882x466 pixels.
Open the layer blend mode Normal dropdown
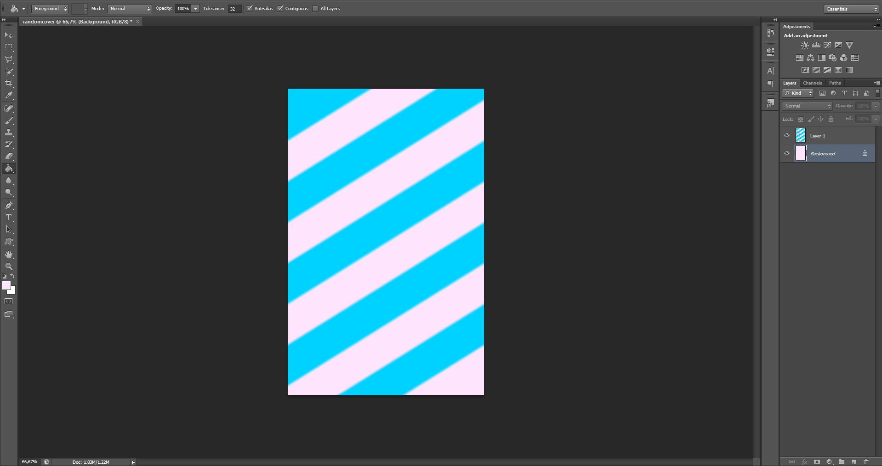[807, 106]
